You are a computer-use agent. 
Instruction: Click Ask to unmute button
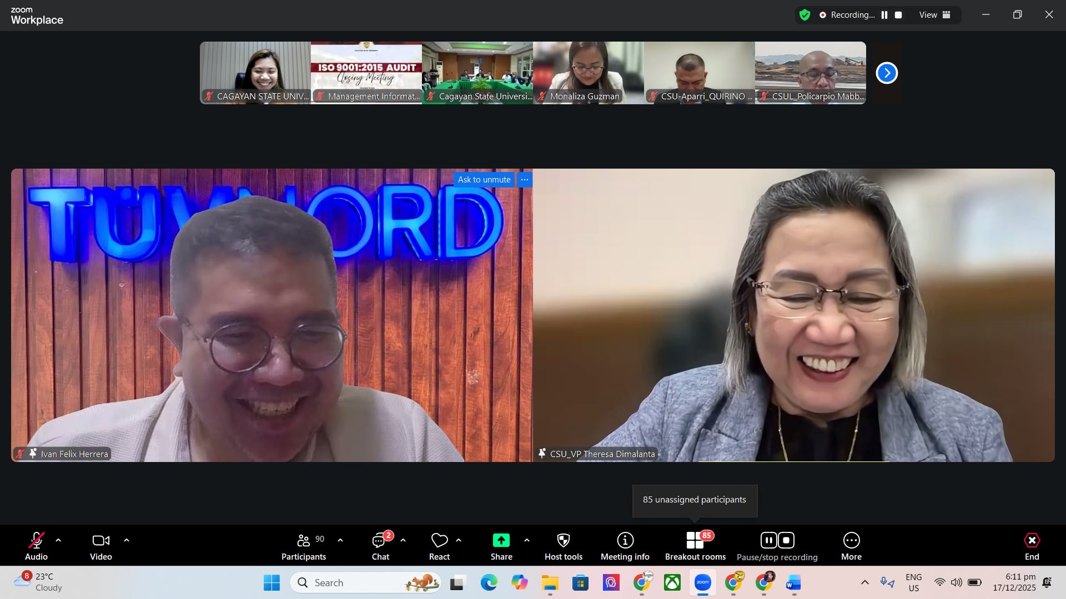[484, 180]
